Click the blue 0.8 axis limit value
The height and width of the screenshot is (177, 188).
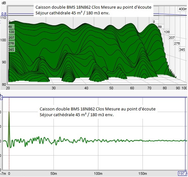(4, 14)
